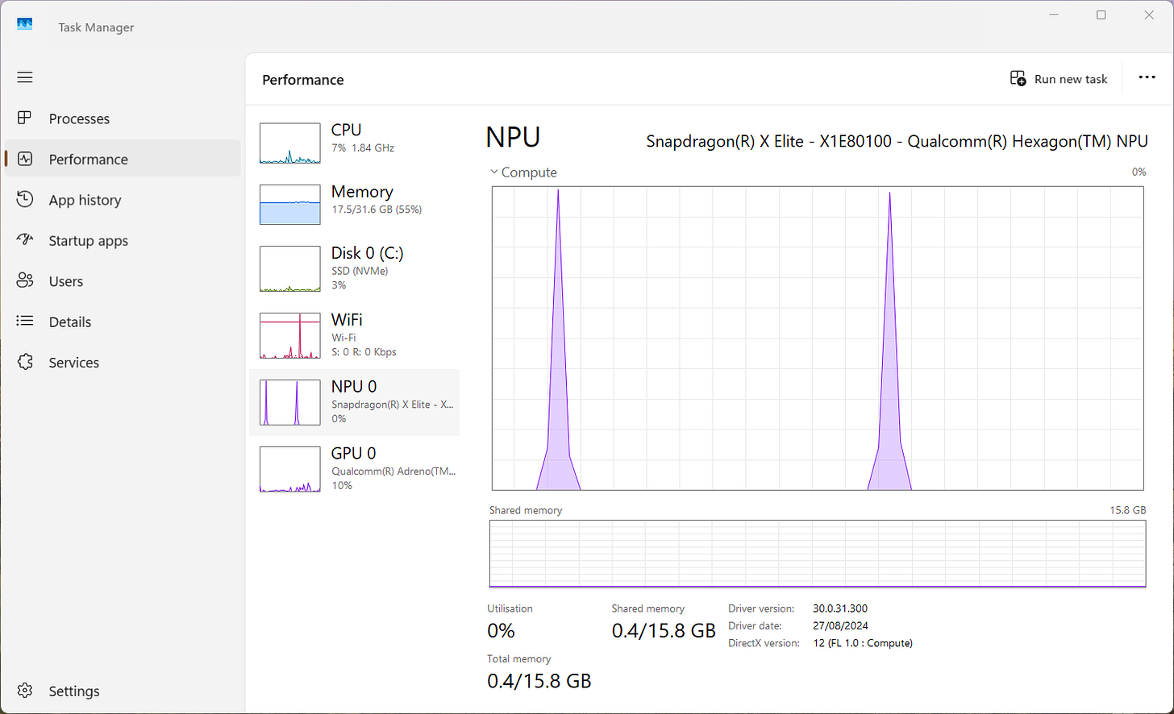
Task: Minimize the Task Manager window
Action: (1054, 15)
